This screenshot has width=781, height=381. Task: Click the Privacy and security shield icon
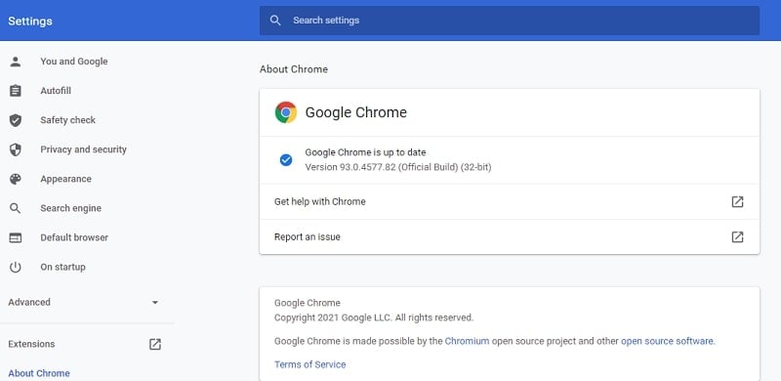16,149
